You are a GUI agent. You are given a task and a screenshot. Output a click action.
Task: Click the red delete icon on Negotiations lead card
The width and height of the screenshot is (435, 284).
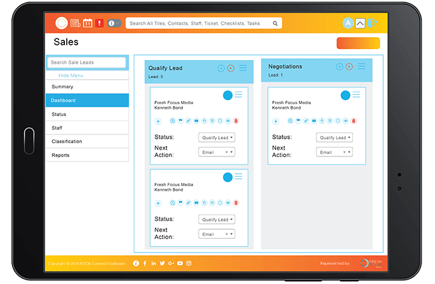coord(353,121)
